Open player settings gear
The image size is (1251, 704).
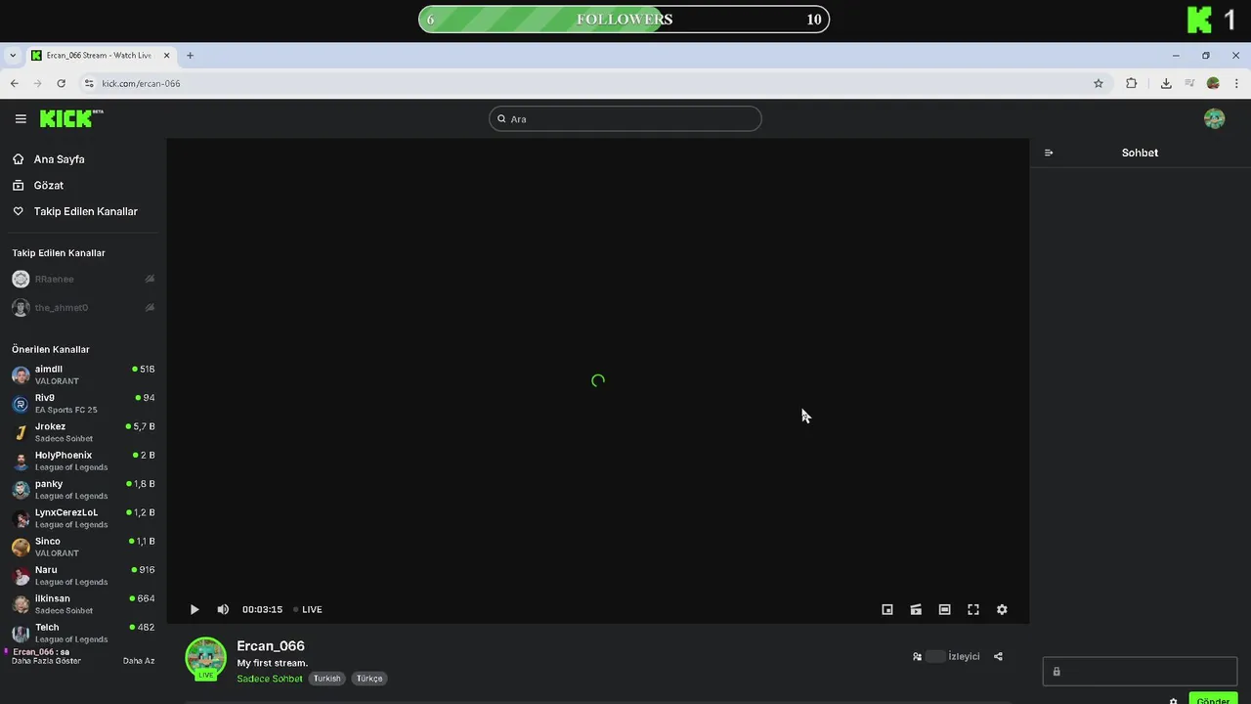(1002, 609)
